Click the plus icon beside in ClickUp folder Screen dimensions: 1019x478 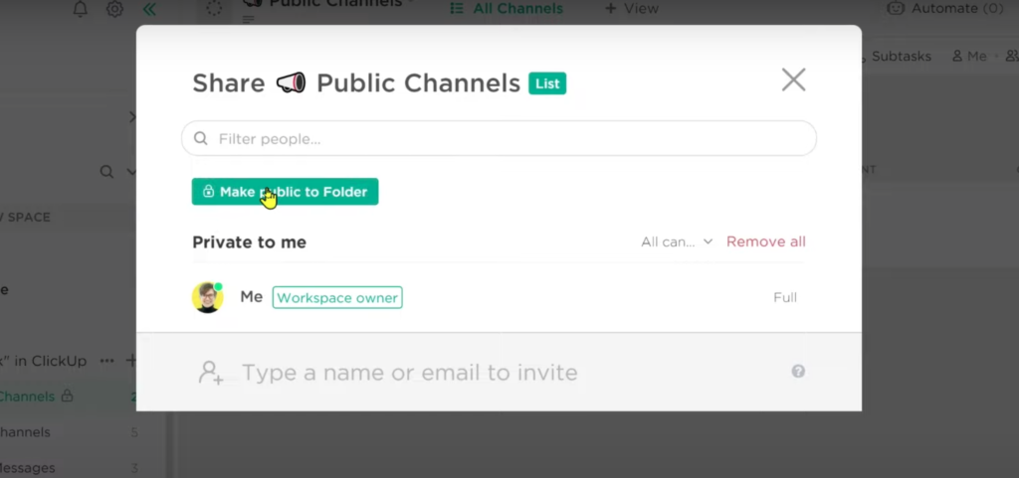pos(131,361)
